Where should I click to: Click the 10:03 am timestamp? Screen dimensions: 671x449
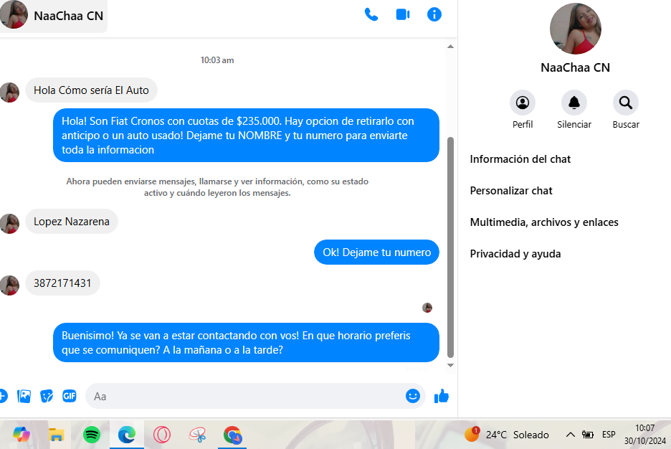tap(217, 60)
